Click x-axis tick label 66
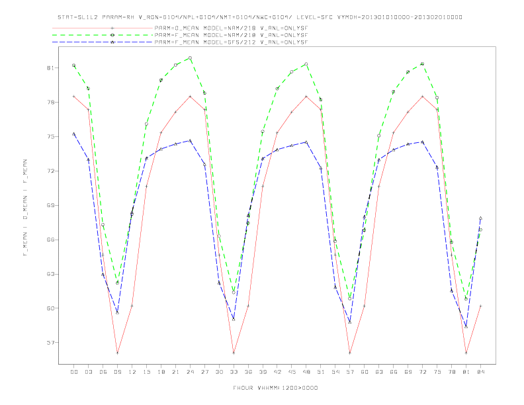Screen dimensions: 524x405 click(394, 372)
